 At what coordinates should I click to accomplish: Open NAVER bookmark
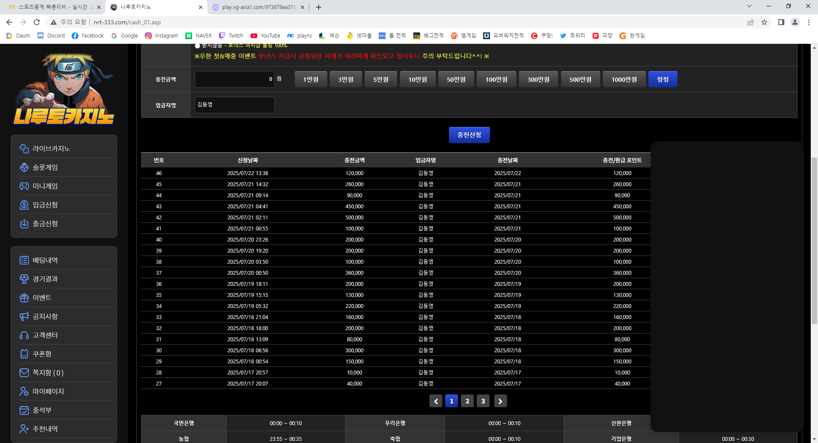click(199, 36)
